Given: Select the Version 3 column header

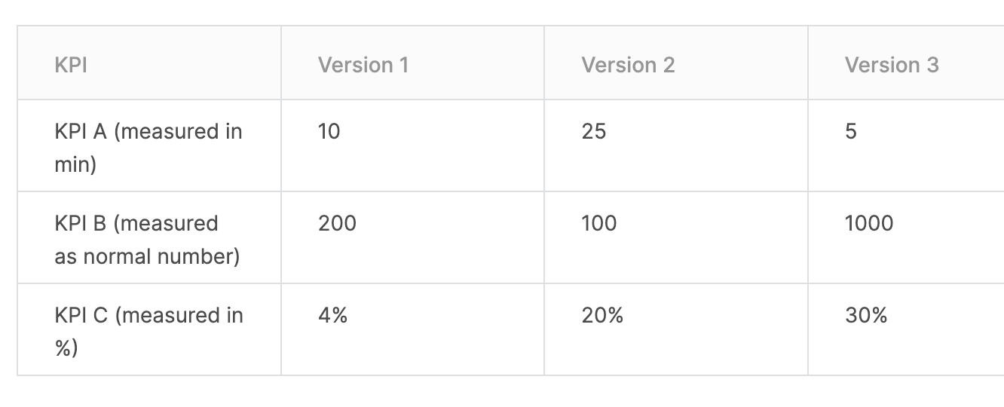Looking at the screenshot, I should point(906,63).
